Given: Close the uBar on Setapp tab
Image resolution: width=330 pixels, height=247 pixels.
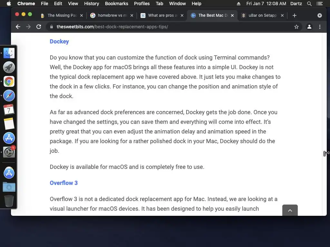Looking at the screenshot, I should (x=282, y=15).
